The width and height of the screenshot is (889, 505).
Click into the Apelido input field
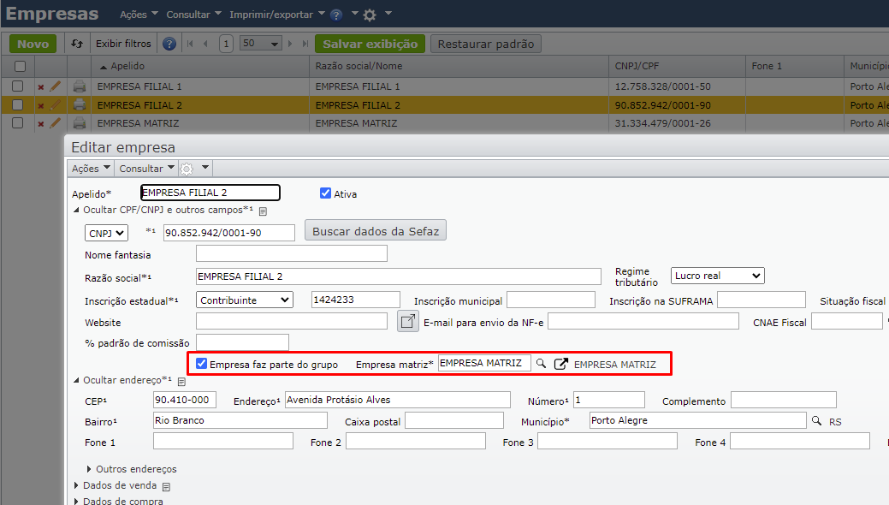[x=210, y=193]
